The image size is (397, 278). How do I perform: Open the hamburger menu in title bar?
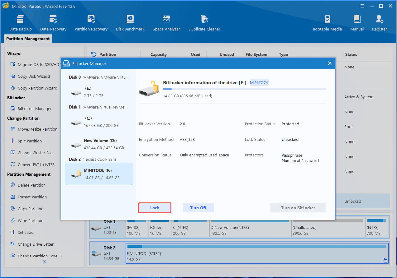(x=362, y=6)
